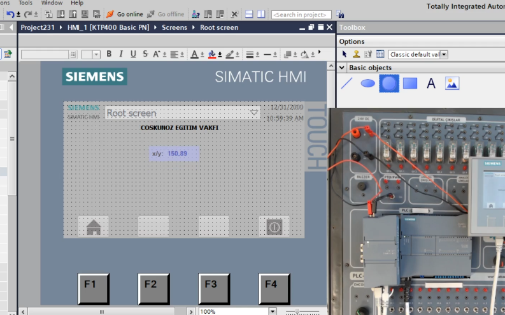Open the font size dropdown
The image size is (505, 315).
coord(96,54)
